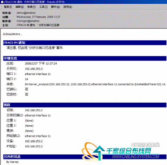Click the 'Administrator ,' greeting
The height and width of the screenshot is (165, 167).
pos(12,34)
